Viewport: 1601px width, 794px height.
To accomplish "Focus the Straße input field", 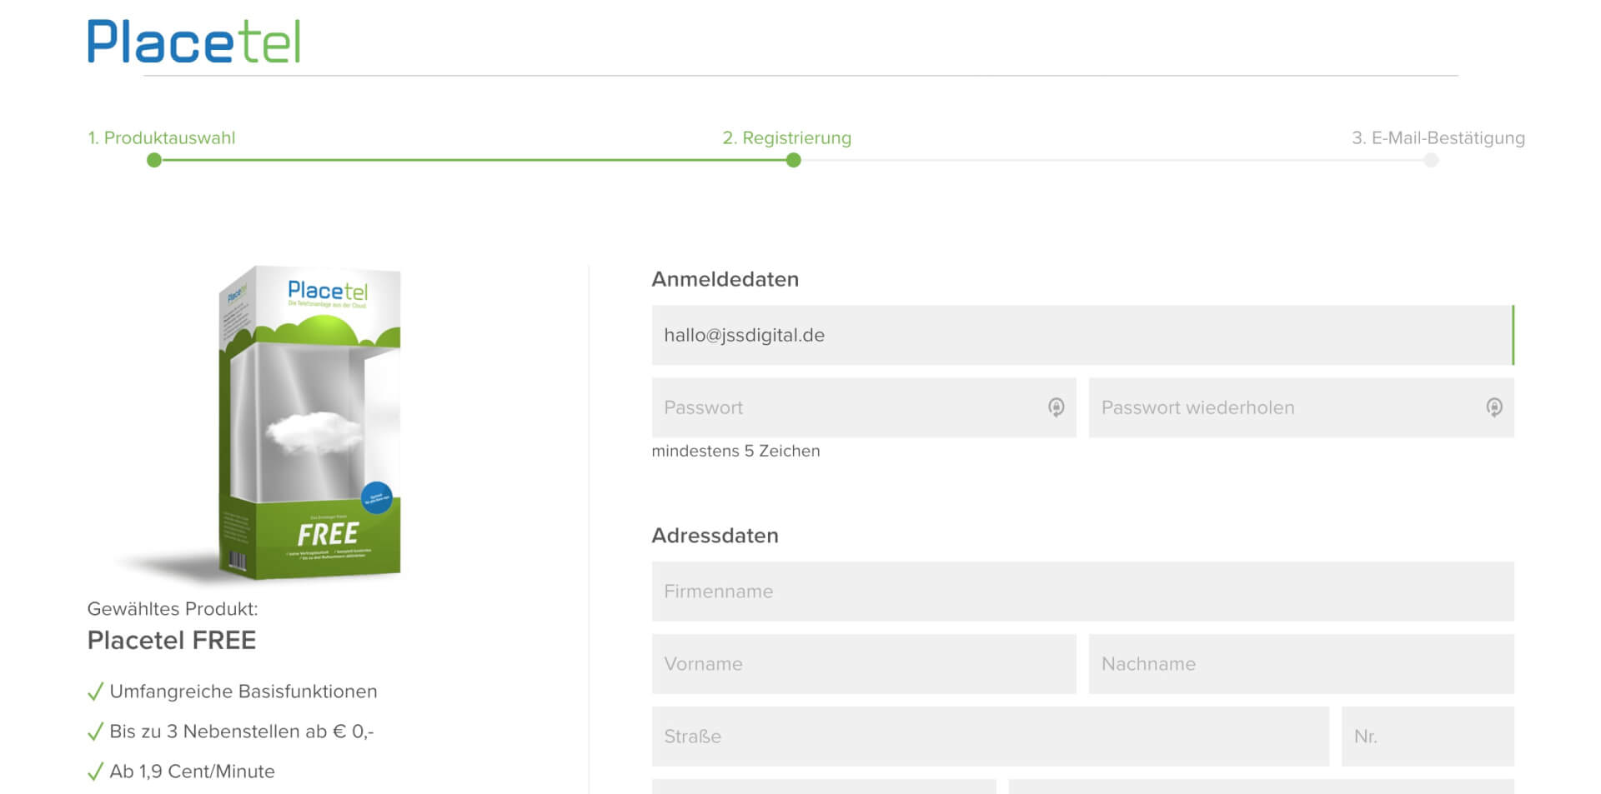I will pyautogui.click(x=990, y=737).
